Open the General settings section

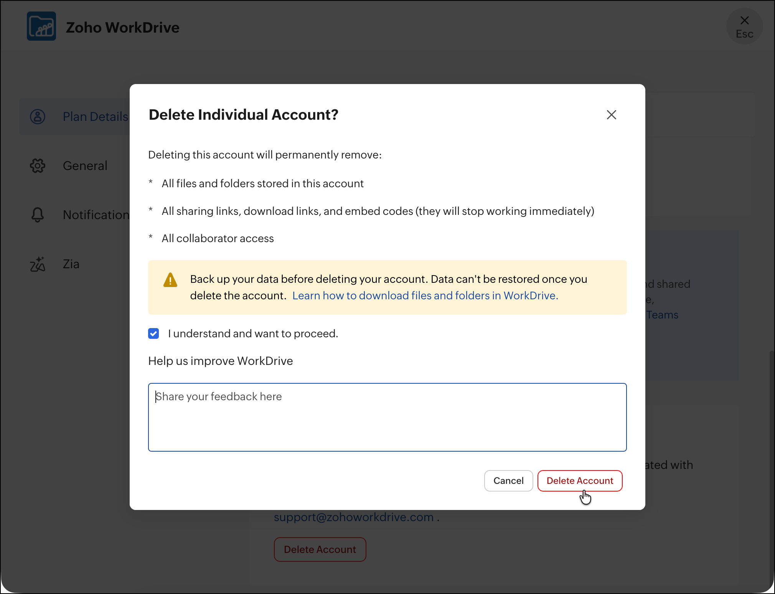[x=85, y=166]
